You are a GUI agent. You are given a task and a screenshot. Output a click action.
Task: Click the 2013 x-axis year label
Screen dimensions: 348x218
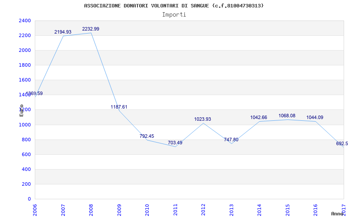click(231, 209)
